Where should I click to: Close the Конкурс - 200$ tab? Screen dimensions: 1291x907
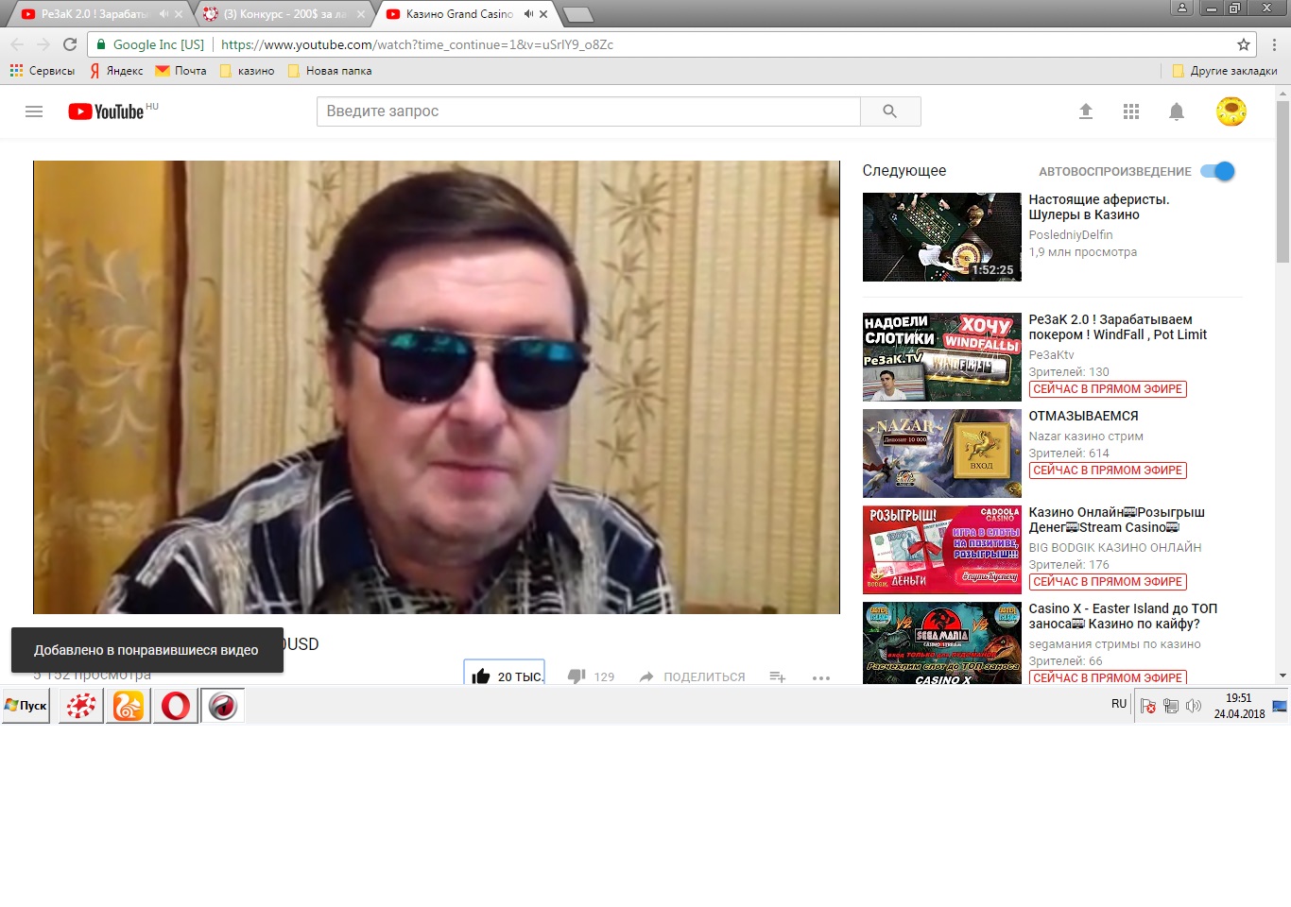pyautogui.click(x=361, y=14)
